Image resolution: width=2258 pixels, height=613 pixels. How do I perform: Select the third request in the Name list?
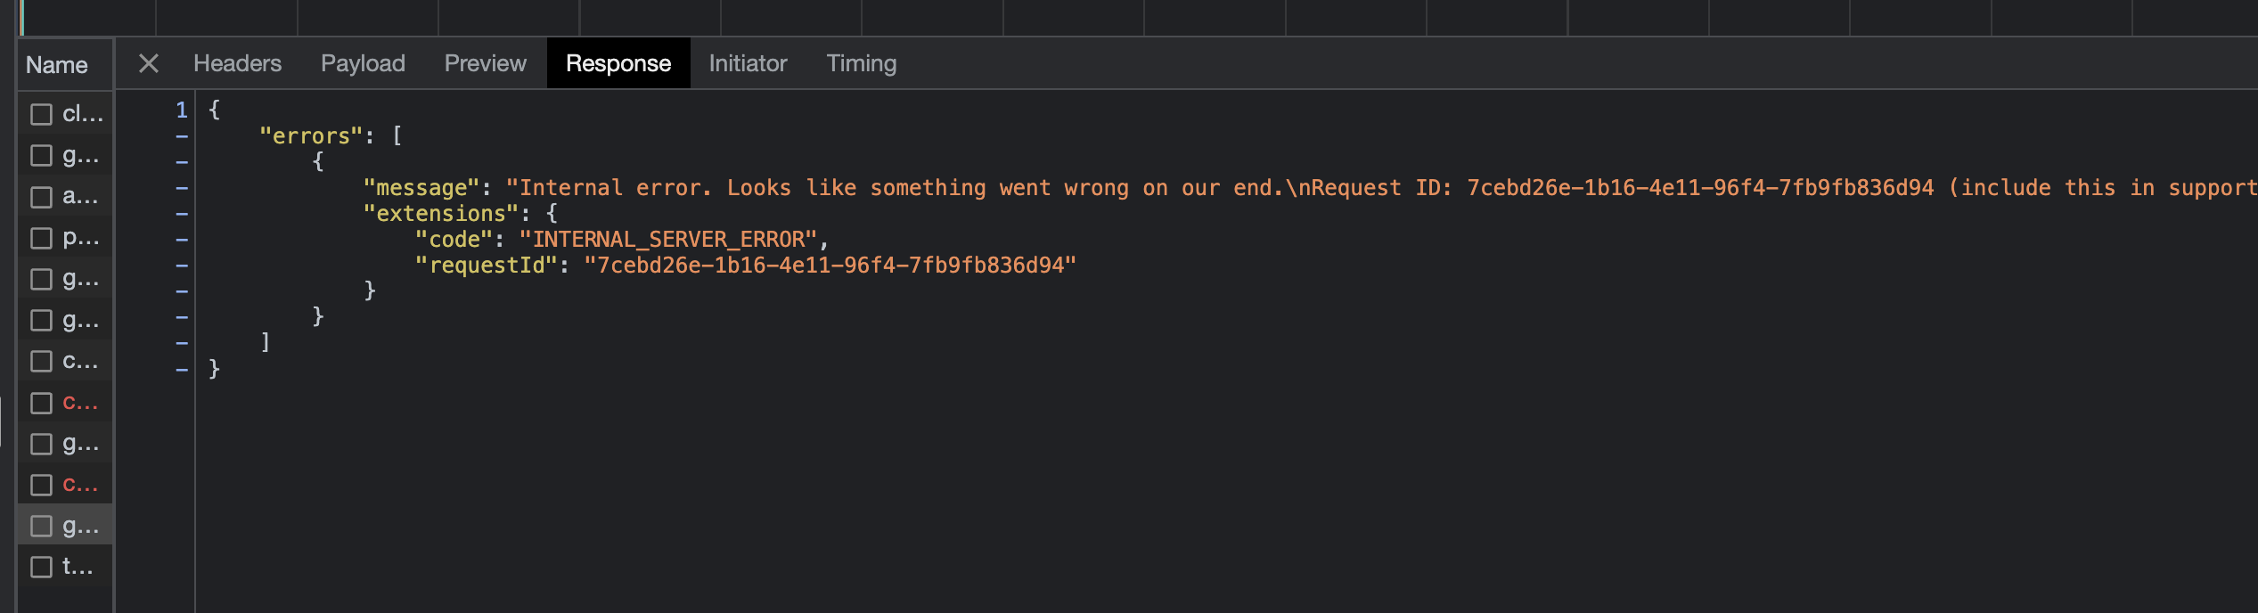coord(80,196)
